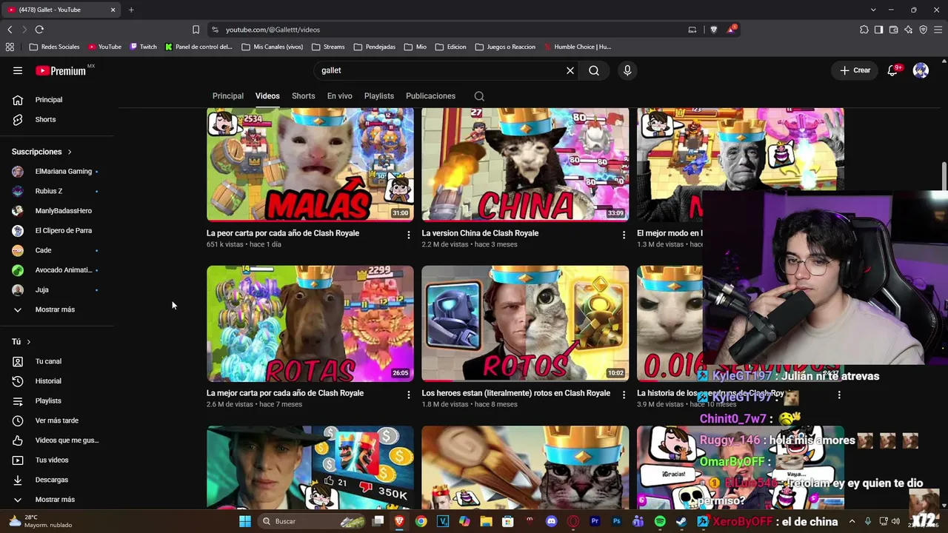
Task: Go back with browser back arrow
Action: [x=10, y=30]
